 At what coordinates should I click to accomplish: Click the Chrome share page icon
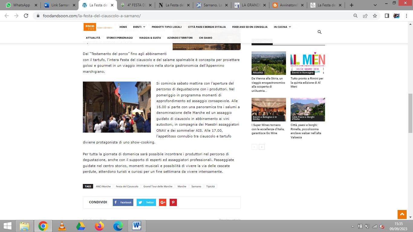tap(365, 16)
